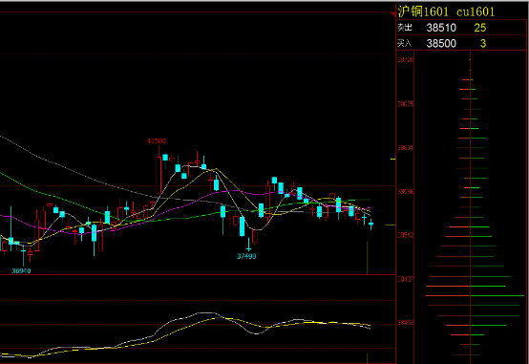Select the 买入 buy price 38500
529x364 pixels.
(x=441, y=44)
